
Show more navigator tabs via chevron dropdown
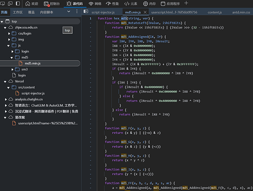(x=69, y=12)
